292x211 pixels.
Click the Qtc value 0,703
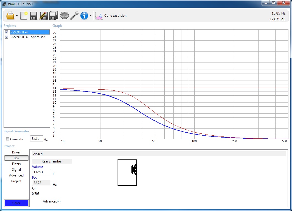click(36, 193)
